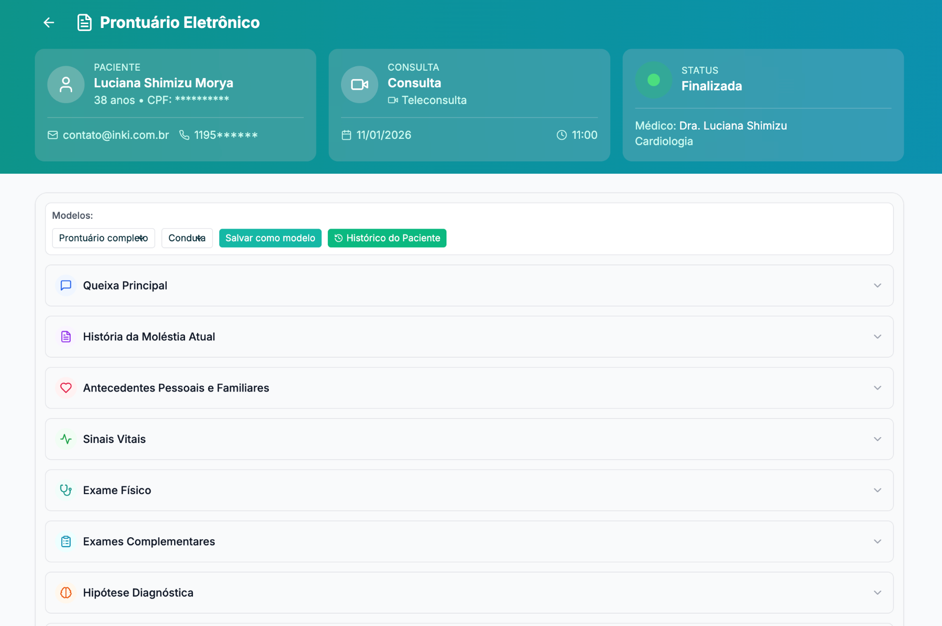Click the Exames Complementares clipboard icon

pos(66,542)
